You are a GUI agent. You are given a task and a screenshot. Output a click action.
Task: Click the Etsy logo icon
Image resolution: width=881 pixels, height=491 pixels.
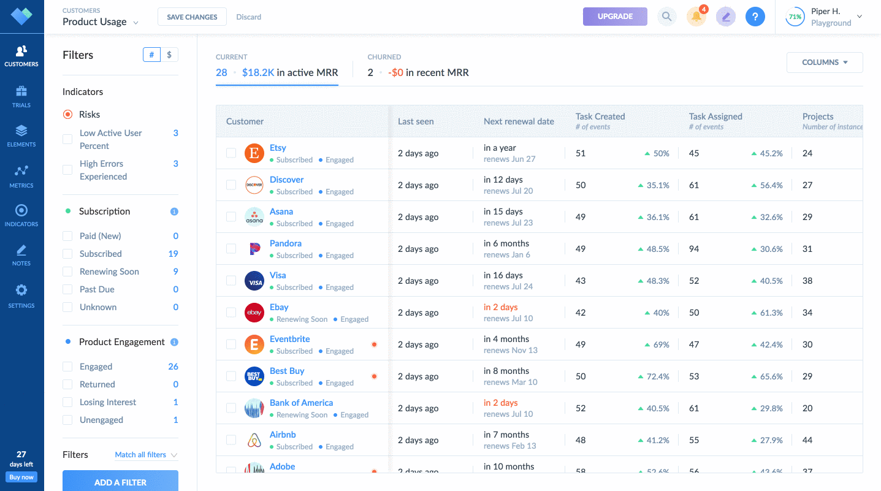pyautogui.click(x=254, y=153)
